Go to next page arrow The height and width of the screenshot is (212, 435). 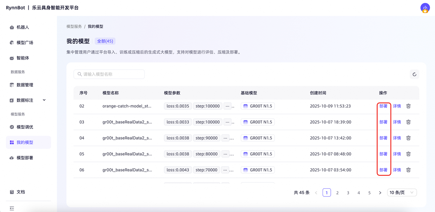click(380, 193)
